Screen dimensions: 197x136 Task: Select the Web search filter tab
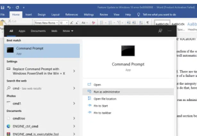[x=54, y=31]
